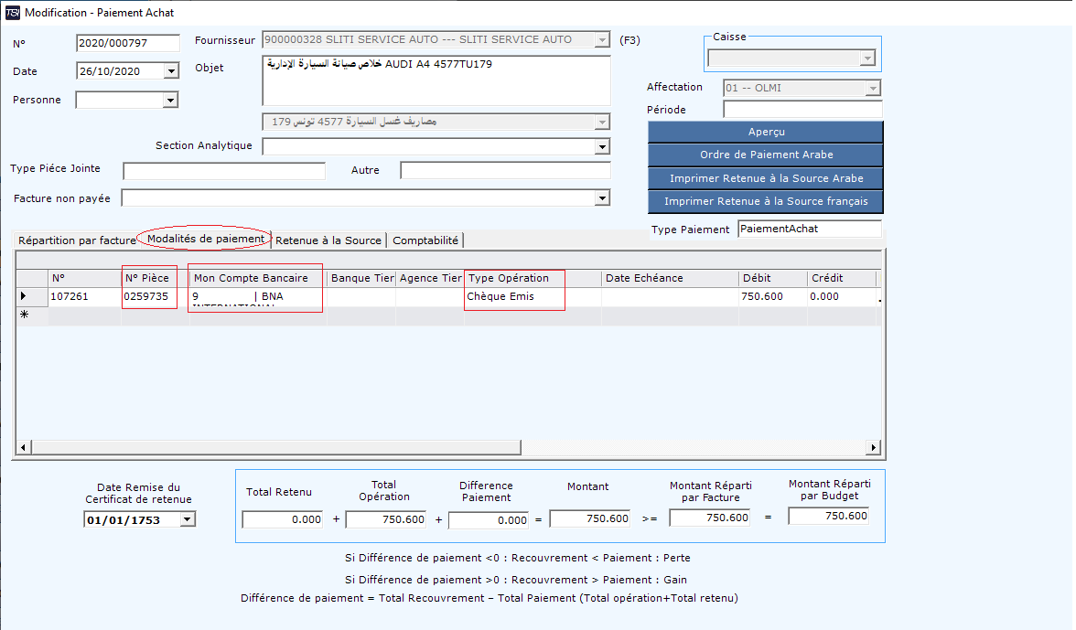Click Montant Réparti par Budget field

tap(829, 517)
